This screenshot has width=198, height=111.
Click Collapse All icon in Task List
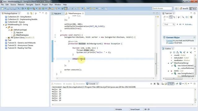[x=187, y=17]
